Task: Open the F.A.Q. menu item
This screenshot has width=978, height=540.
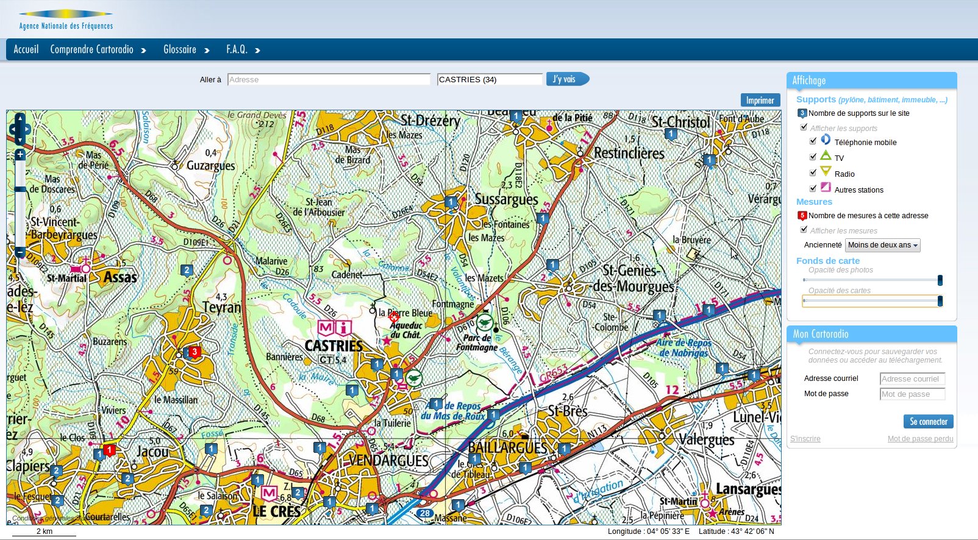Action: pyautogui.click(x=242, y=49)
